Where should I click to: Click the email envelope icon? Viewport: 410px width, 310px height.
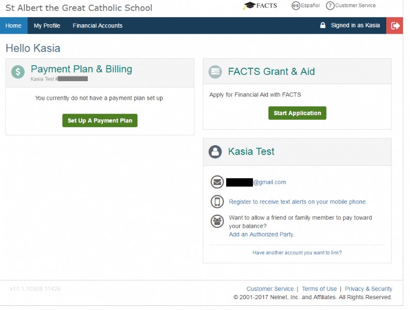(217, 182)
